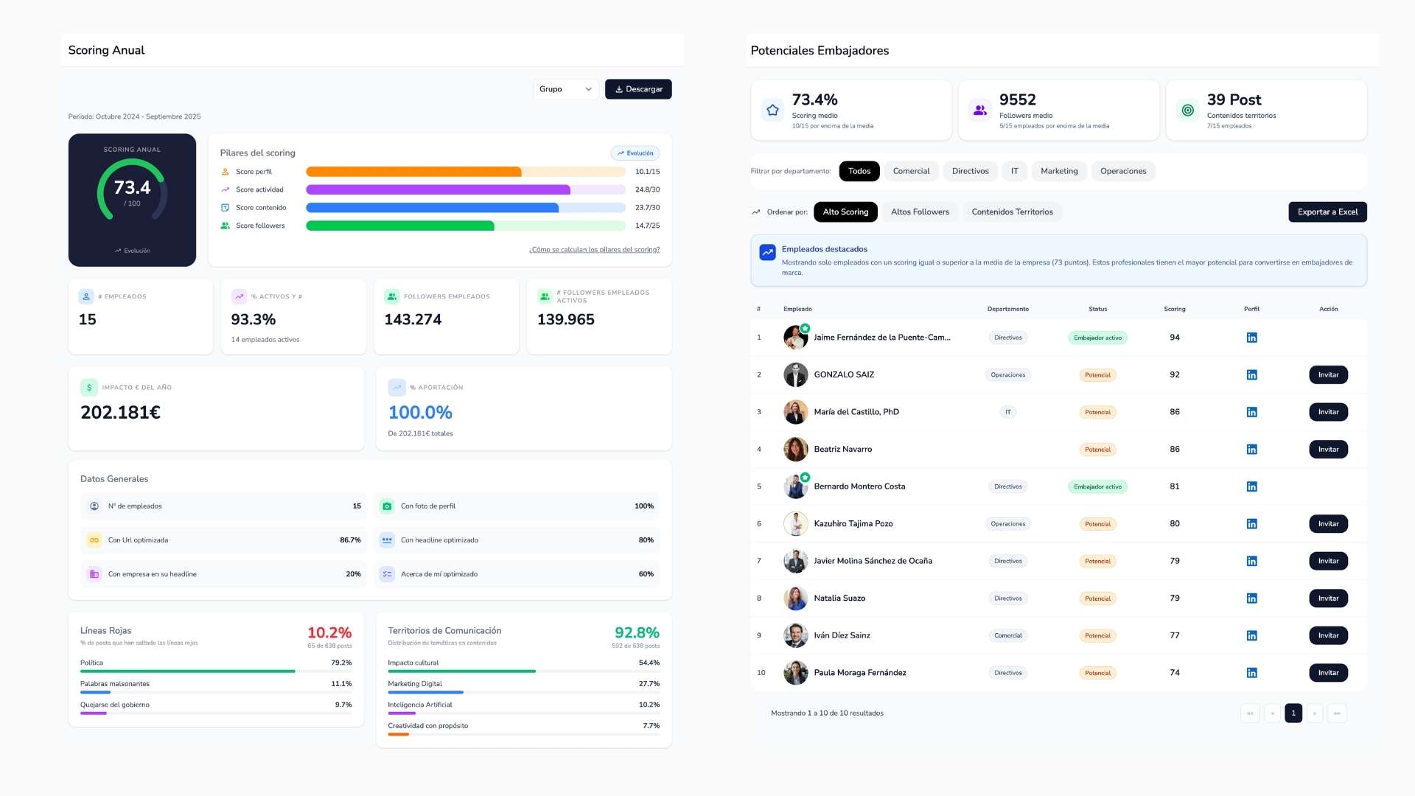Screen dimensions: 1415x796
Task: Click the Score actividad purple progress bar
Action: (x=466, y=189)
